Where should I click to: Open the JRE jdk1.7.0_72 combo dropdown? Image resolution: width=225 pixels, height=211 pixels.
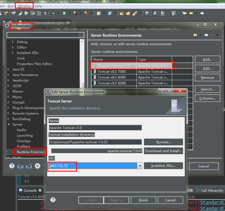140,166
